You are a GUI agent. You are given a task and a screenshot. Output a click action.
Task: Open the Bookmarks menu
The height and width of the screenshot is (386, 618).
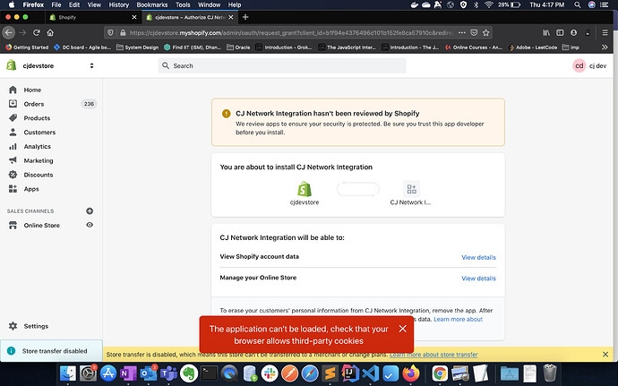(152, 4)
